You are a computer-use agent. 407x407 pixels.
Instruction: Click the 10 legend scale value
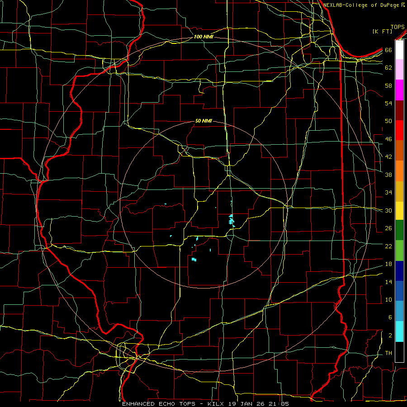point(388,299)
